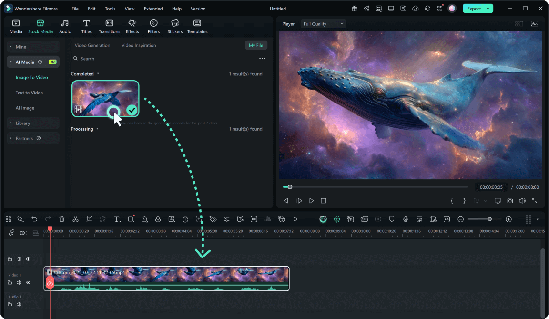This screenshot has width=549, height=319.
Task: Mute the Video 1 track
Action: pos(19,283)
